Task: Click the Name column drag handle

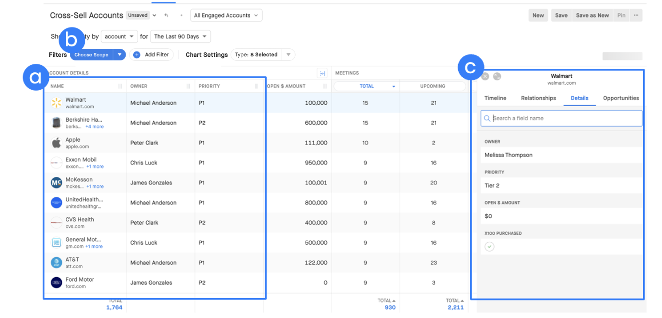Action: coord(120,86)
